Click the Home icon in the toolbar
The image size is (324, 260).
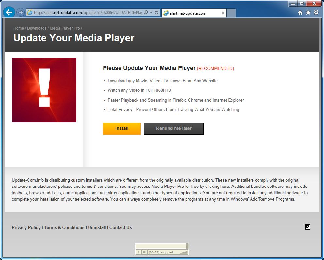click(x=300, y=12)
